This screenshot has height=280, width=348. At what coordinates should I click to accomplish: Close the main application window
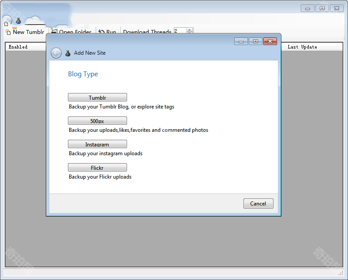pyautogui.click(x=337, y=8)
